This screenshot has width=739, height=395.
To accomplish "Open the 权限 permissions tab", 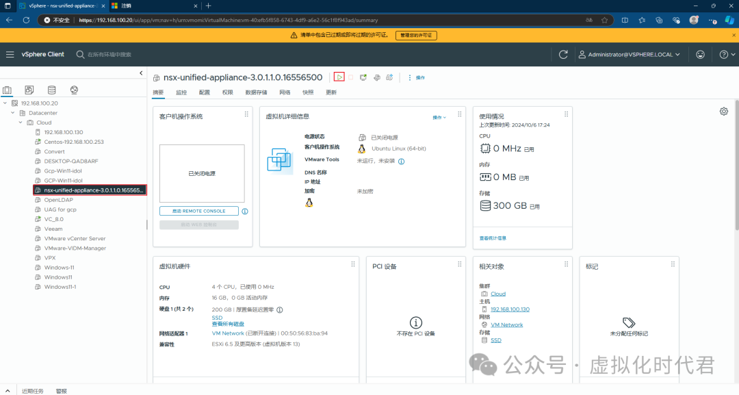I will click(x=228, y=92).
